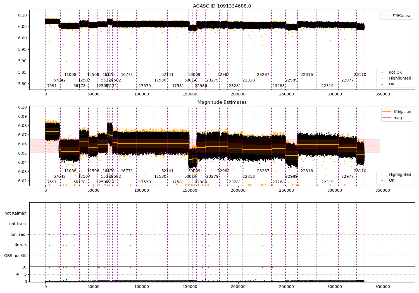This screenshot has height=293, width=419.
Task: Click OBSID label 22986 in the middle panel
Action: coord(201,182)
